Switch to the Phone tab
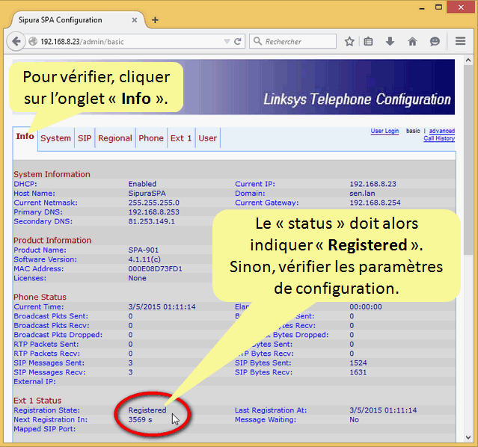Image resolution: width=478 pixels, height=447 pixels. click(x=151, y=138)
